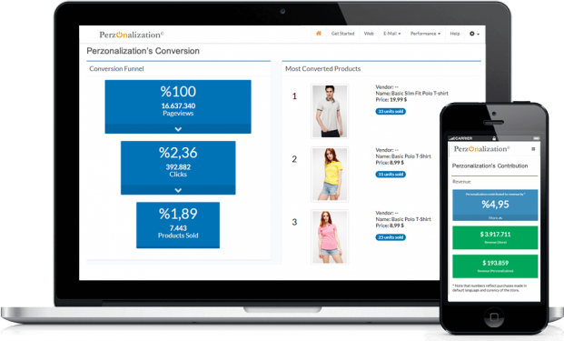Expand chevron under the Pageviews funnel block

pos(178,129)
